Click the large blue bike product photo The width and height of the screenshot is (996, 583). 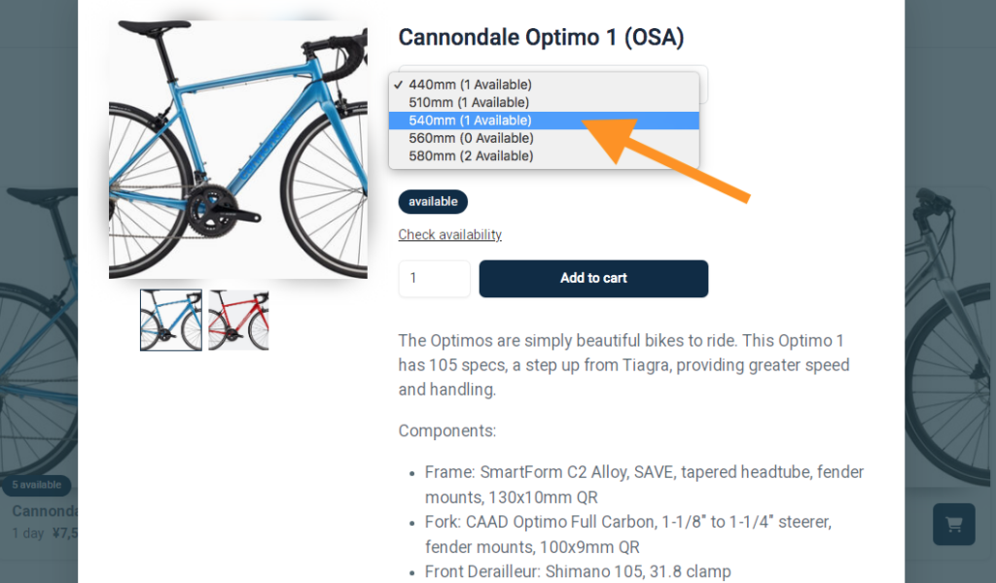(x=237, y=149)
